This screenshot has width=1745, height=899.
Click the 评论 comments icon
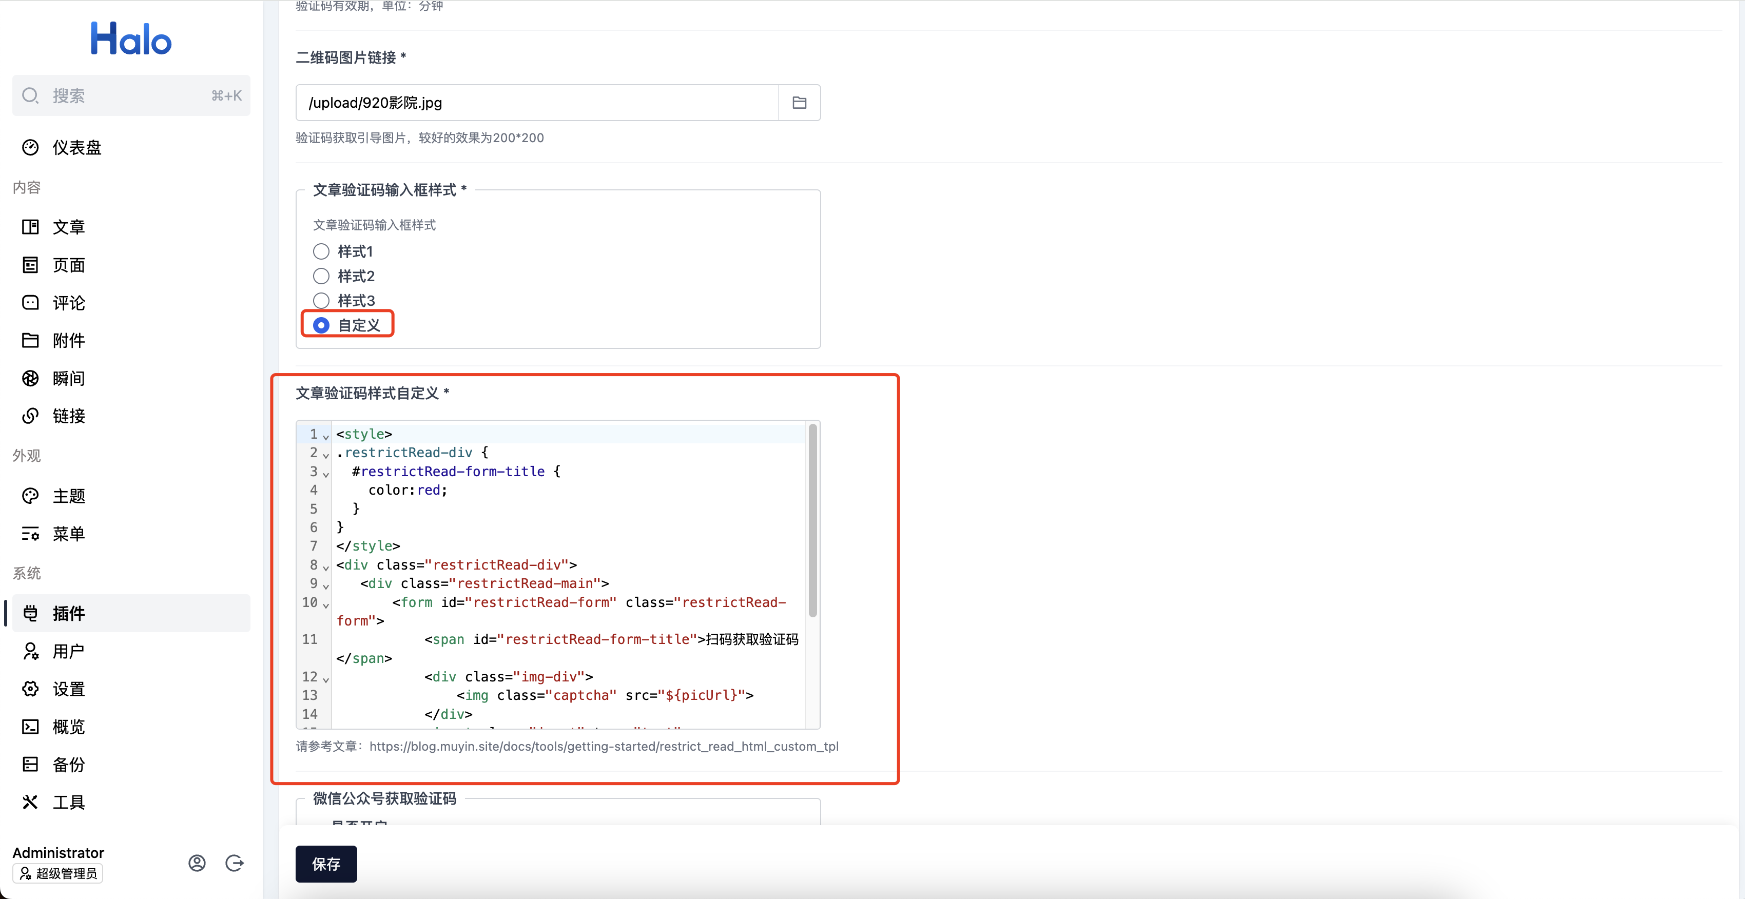[30, 303]
